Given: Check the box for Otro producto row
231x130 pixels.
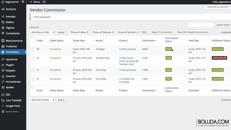Looking at the screenshot, I should [x=33, y=70].
